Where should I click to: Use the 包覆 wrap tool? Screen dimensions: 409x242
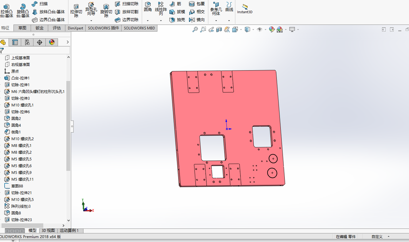(197, 4)
